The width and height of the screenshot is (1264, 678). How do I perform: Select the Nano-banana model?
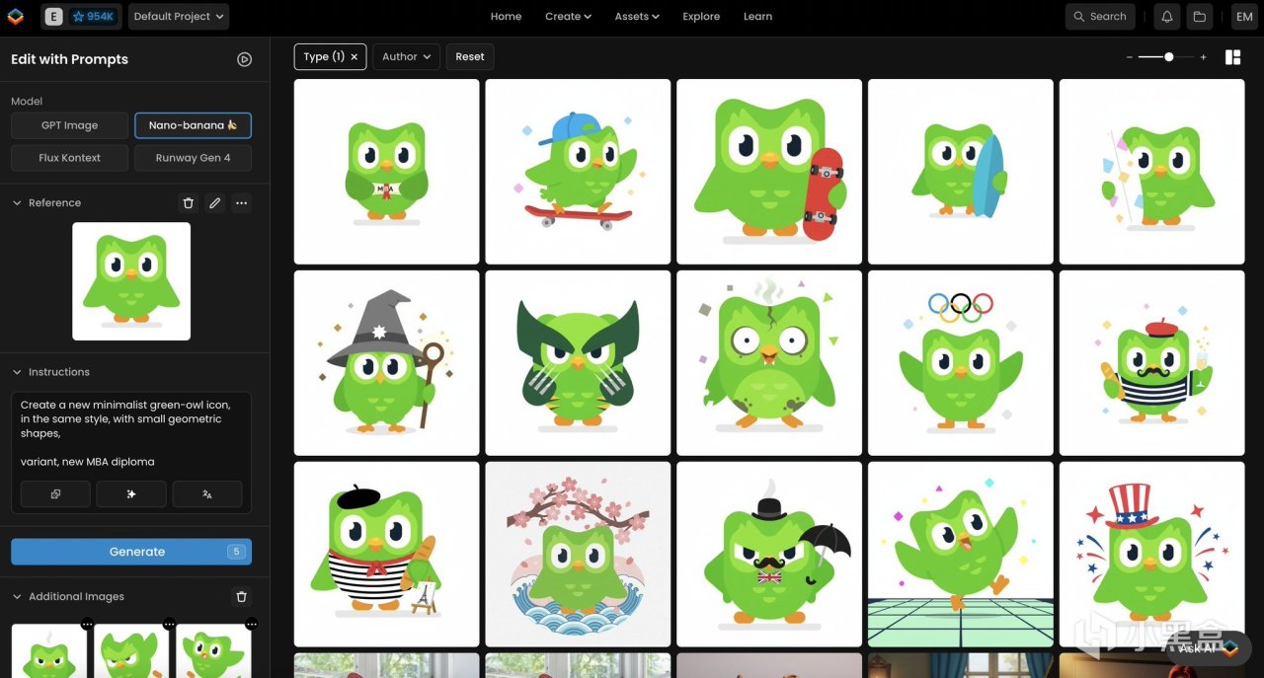[x=193, y=125]
